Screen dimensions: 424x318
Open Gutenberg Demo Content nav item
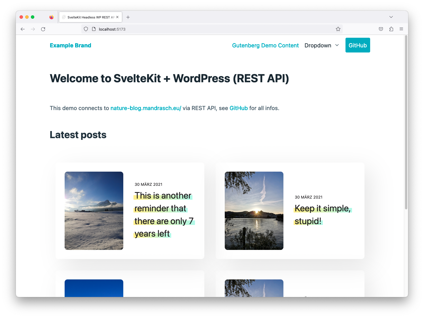click(265, 45)
